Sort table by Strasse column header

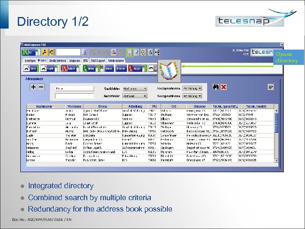coord(200,106)
